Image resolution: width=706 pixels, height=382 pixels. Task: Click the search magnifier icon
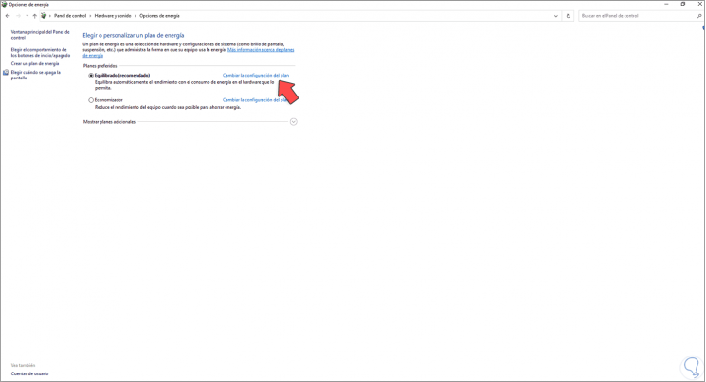tap(699, 16)
